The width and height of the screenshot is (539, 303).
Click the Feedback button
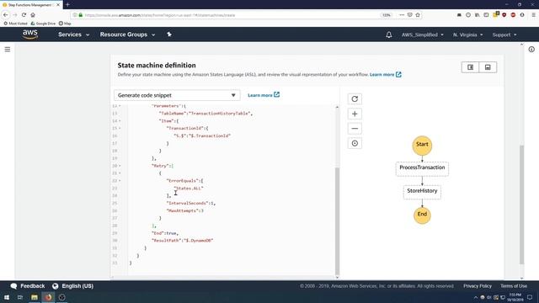point(28,286)
